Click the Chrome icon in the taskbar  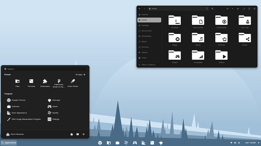pyautogui.click(x=100, y=143)
